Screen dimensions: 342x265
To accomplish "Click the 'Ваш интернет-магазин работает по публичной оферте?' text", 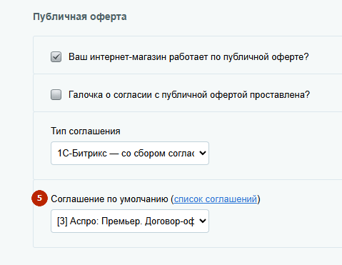I will (188, 57).
